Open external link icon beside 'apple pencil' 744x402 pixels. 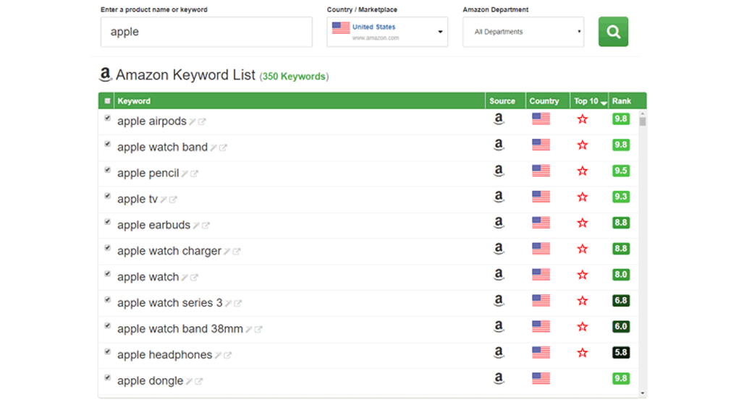click(x=194, y=174)
